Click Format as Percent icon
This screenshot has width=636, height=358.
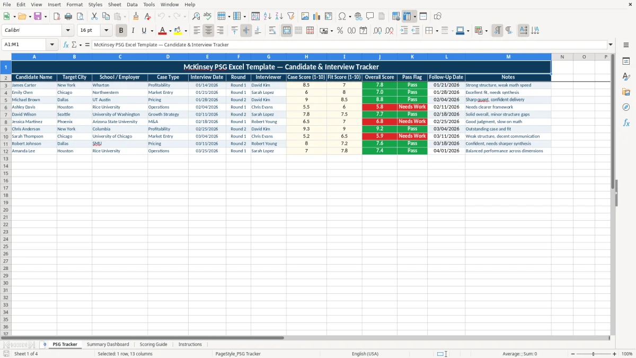[340, 31]
